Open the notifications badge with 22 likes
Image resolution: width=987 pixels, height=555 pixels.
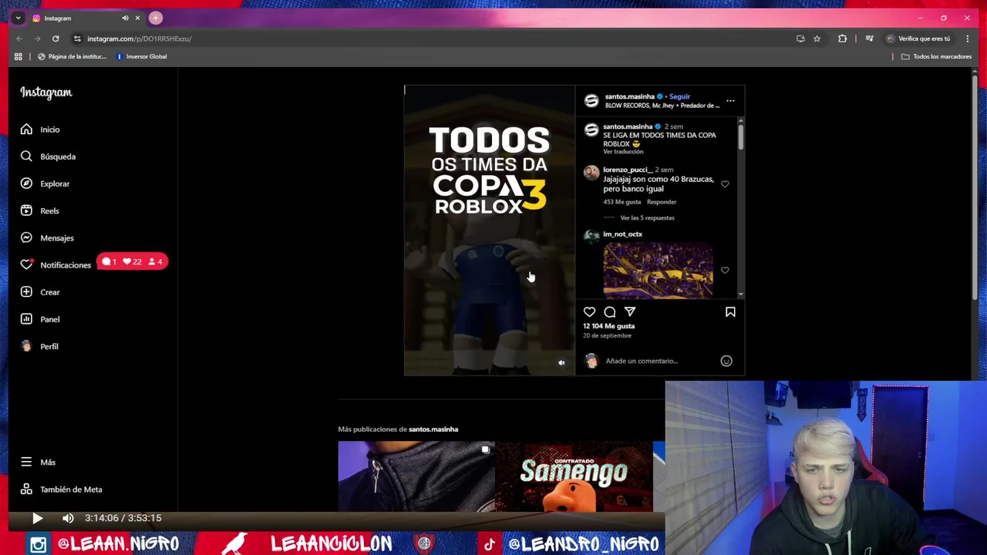point(132,262)
